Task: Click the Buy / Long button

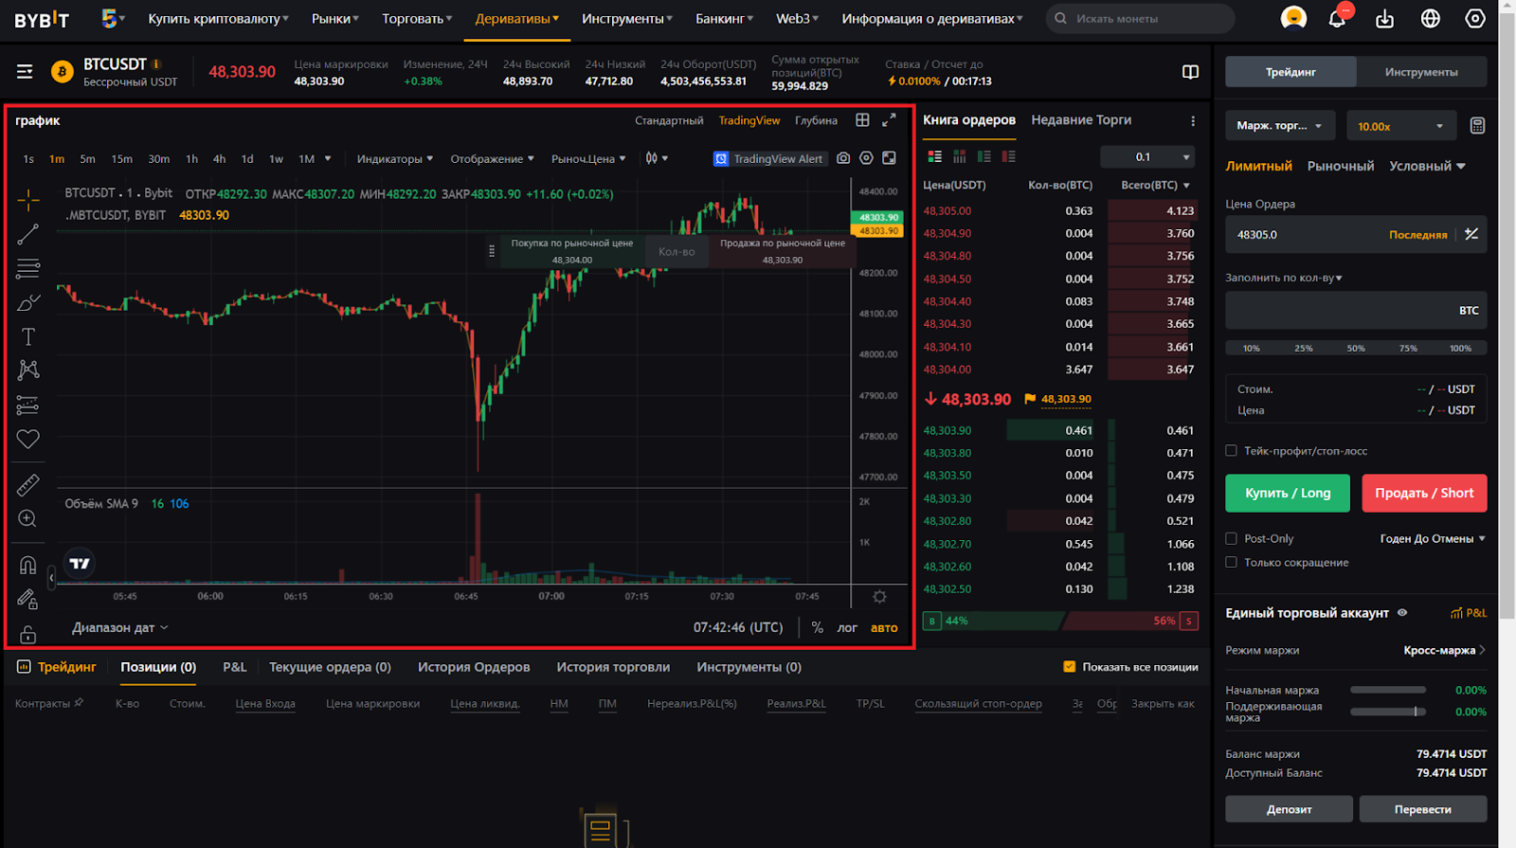Action: (x=1288, y=493)
